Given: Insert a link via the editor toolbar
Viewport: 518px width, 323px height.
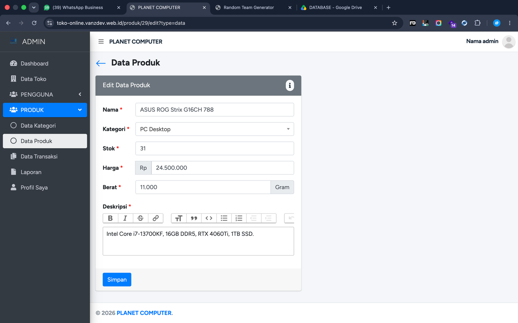Looking at the screenshot, I should click(156, 218).
